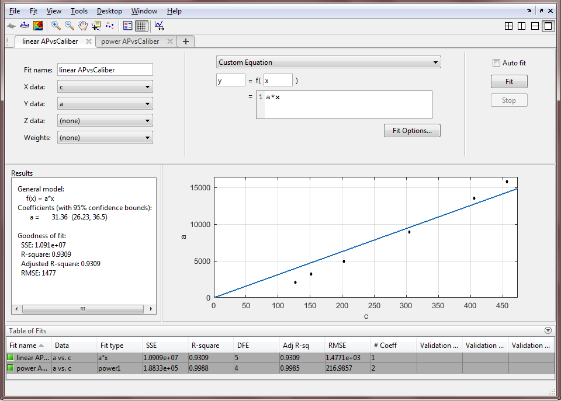Screen dimensions: 561x401
Task: Click the a*x equation editor box
Action: tap(344, 104)
